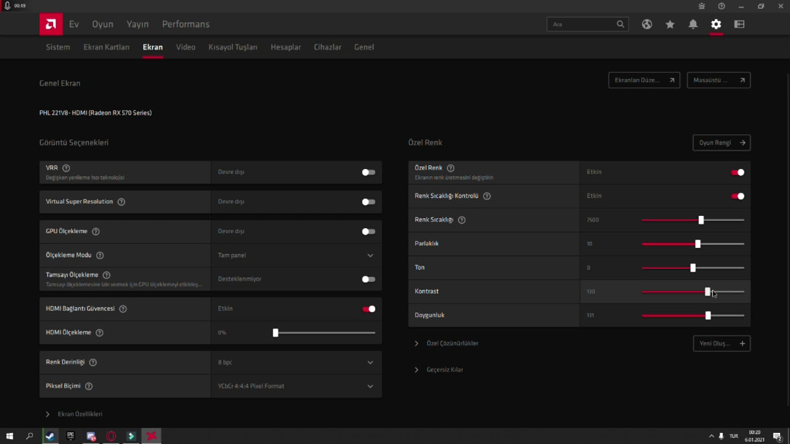
Task: Open Steam from the Windows taskbar
Action: [x=50, y=436]
